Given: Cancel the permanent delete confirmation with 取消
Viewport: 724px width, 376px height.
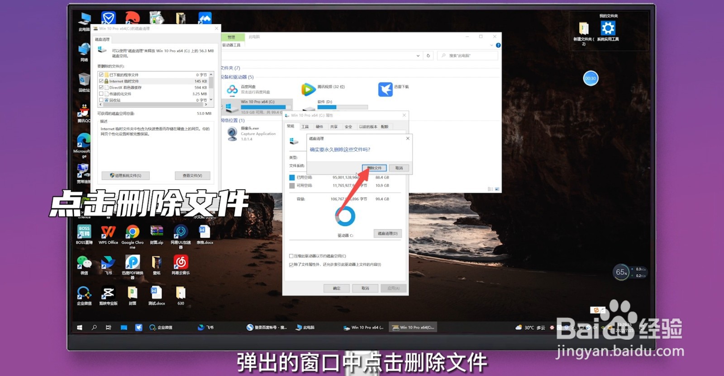Looking at the screenshot, I should (399, 168).
